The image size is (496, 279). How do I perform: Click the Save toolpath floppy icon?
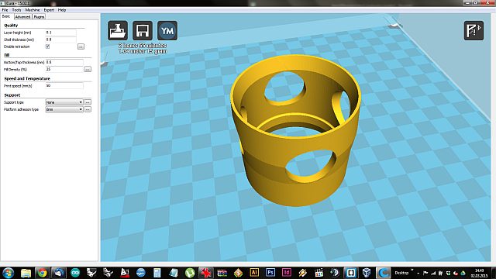tap(143, 31)
